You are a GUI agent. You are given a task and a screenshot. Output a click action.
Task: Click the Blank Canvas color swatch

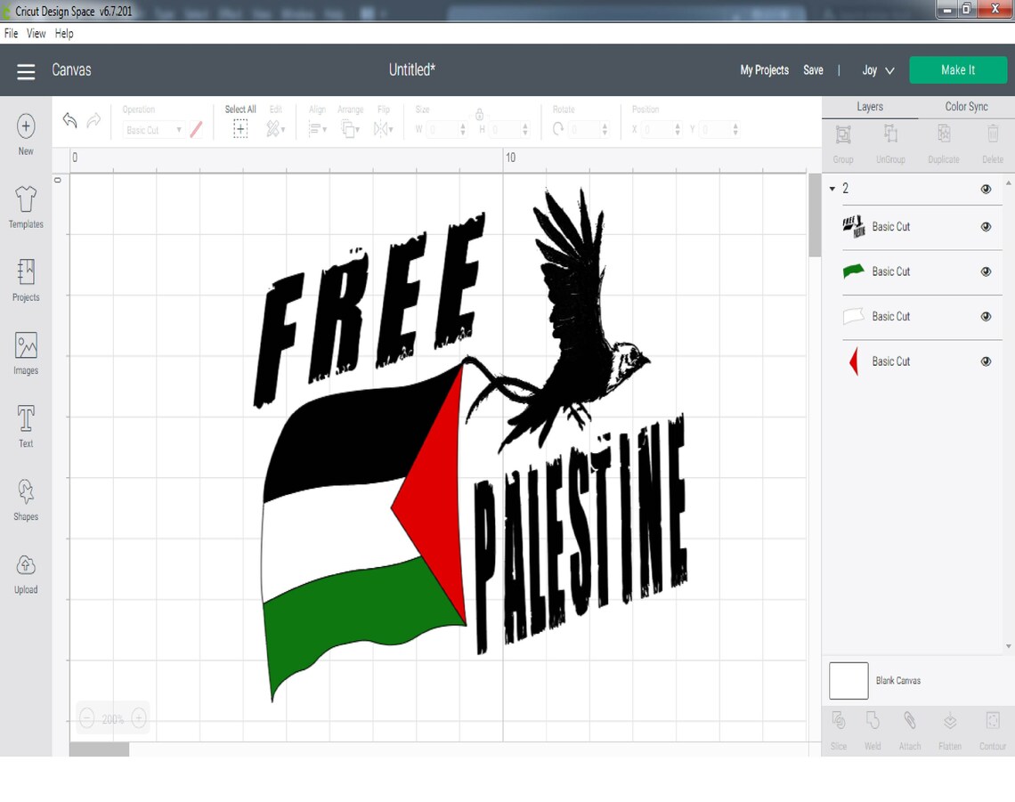pos(849,680)
